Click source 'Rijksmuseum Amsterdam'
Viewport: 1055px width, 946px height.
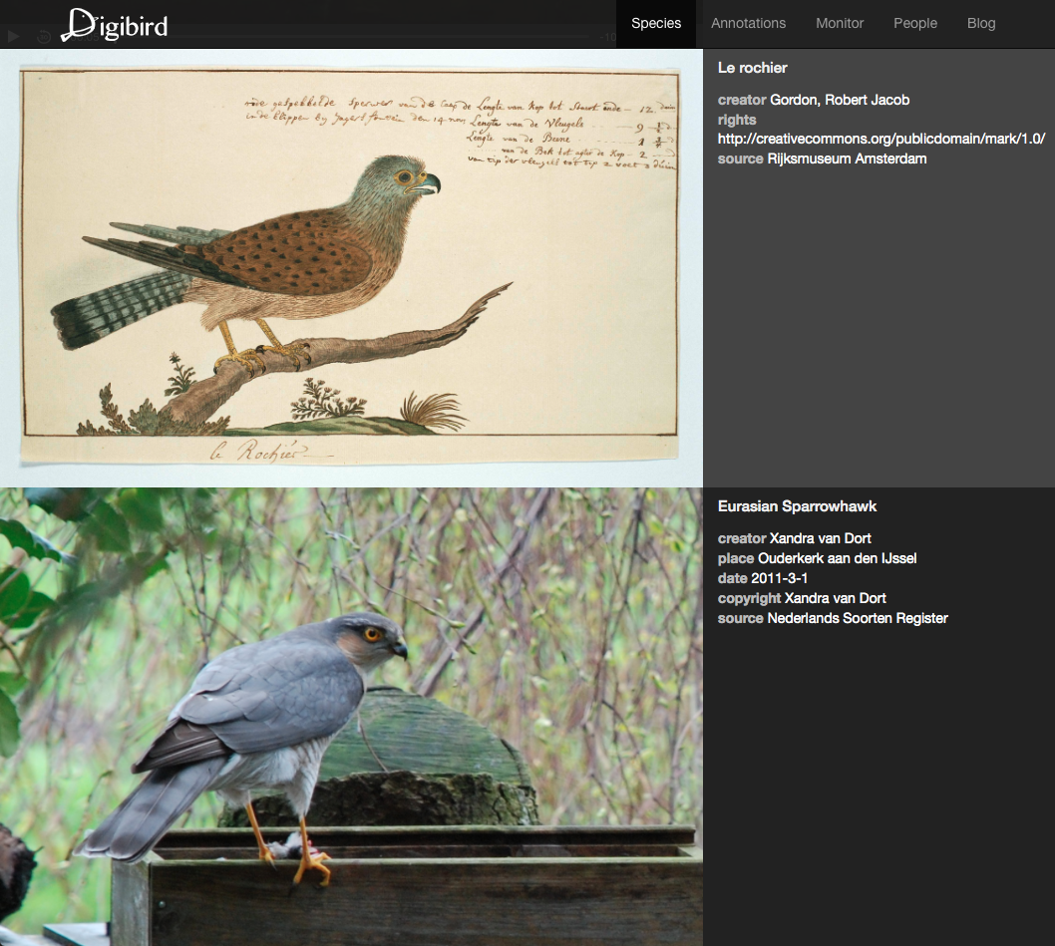pyautogui.click(x=848, y=158)
